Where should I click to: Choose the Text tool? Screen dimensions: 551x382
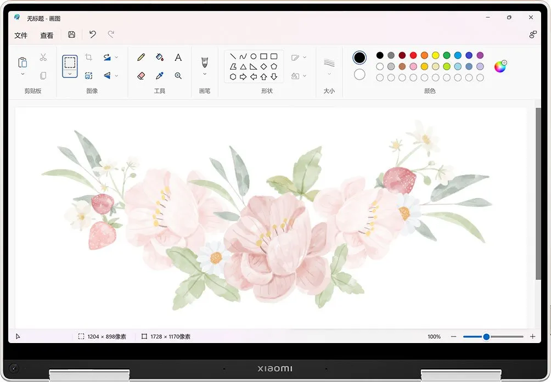tap(178, 58)
